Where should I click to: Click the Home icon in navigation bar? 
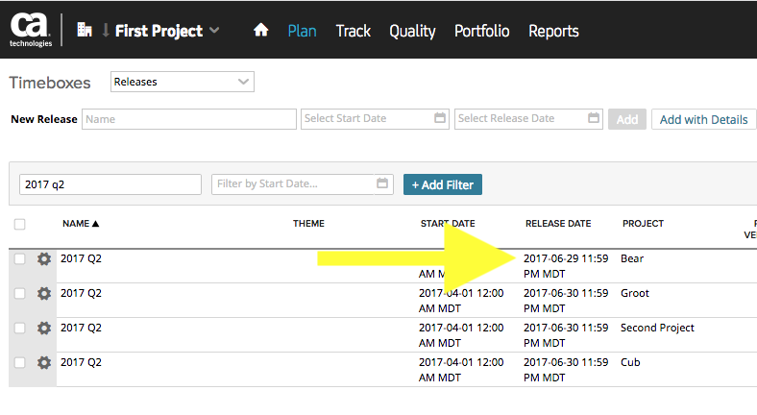[x=260, y=31]
